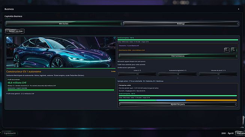This screenshot has width=245, height=137.
Task: Click the Trésorerie amount text
Action: (129, 46)
